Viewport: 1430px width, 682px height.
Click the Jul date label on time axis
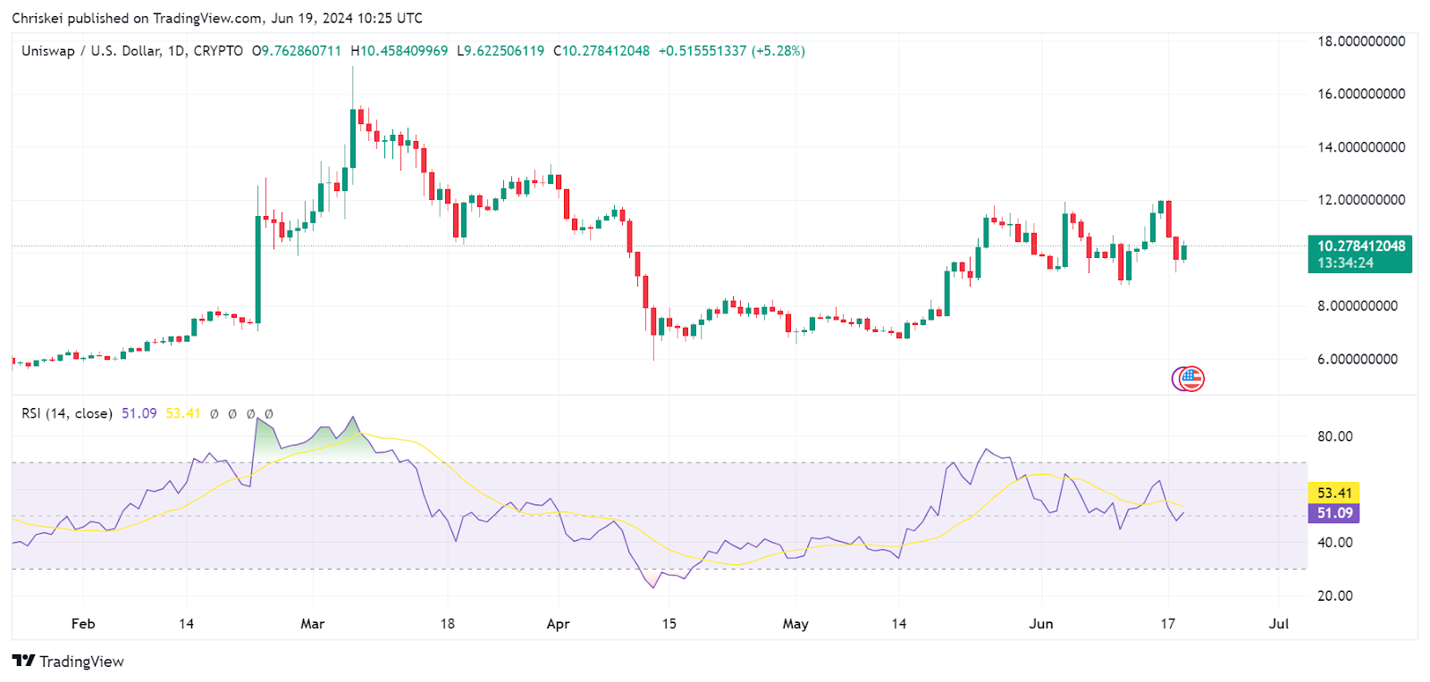[x=1279, y=624]
